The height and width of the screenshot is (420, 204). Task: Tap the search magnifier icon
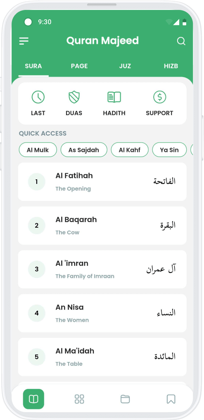pos(181,41)
